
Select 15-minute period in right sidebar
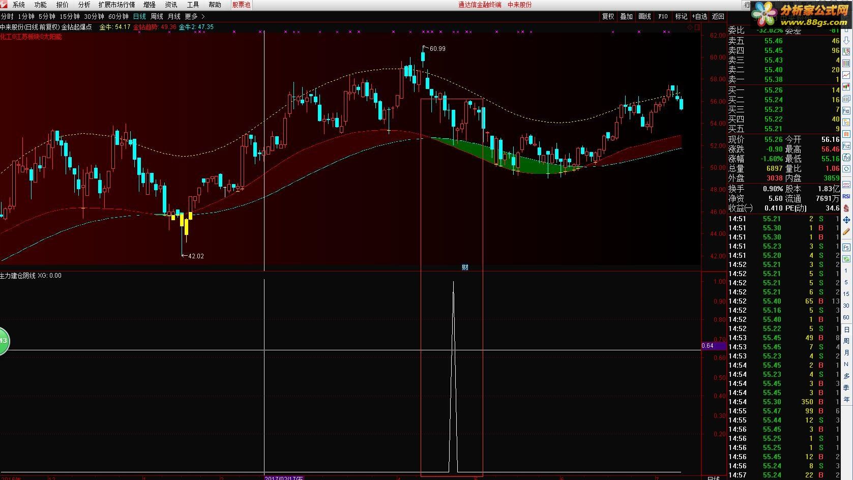click(846, 293)
